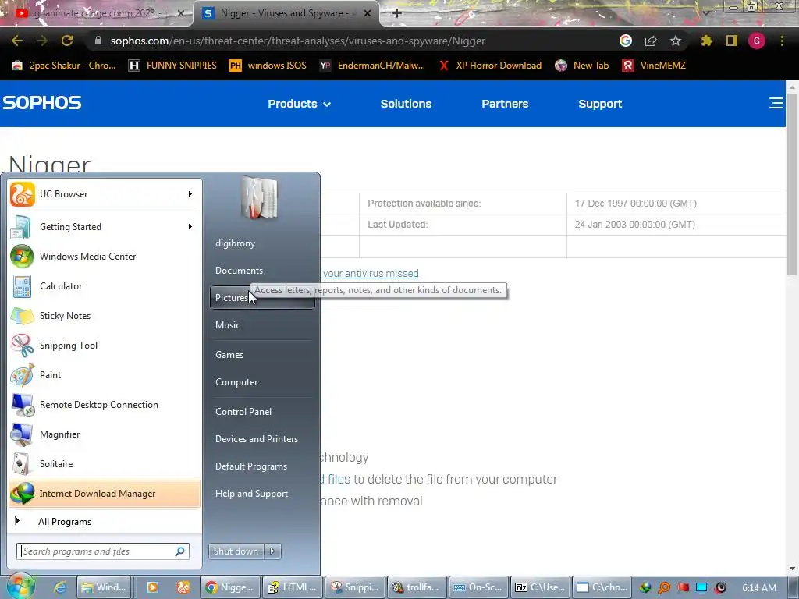
Task: Click the page vertical scrollbar thumb
Action: click(792, 185)
